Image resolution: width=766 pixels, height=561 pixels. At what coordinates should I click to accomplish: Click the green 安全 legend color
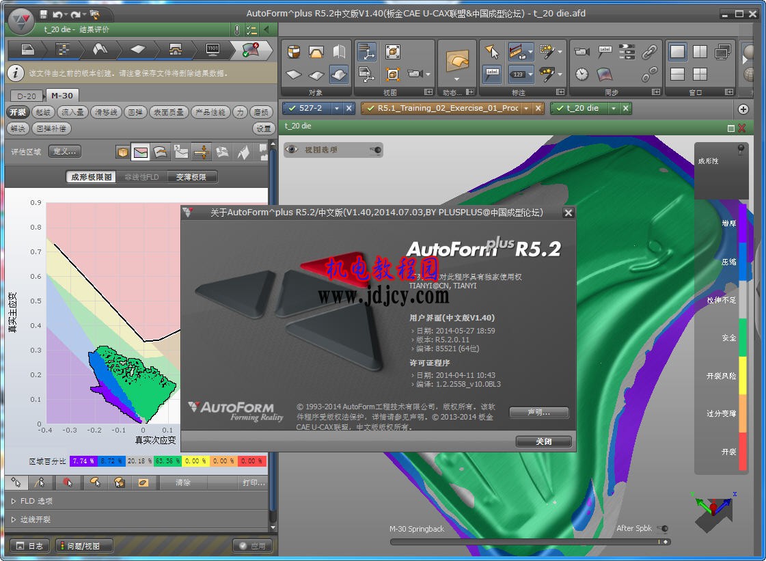[x=743, y=338]
